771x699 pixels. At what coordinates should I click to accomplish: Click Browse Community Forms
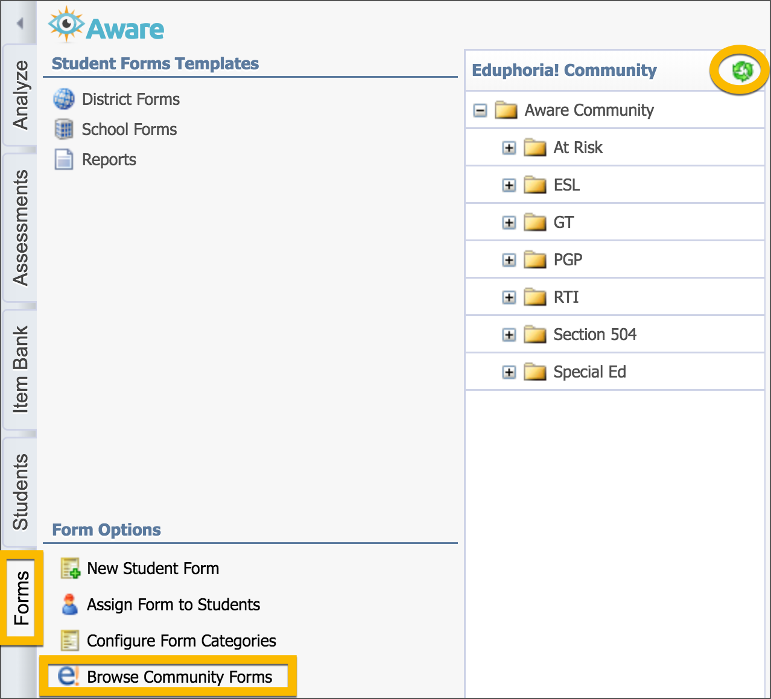(x=180, y=677)
